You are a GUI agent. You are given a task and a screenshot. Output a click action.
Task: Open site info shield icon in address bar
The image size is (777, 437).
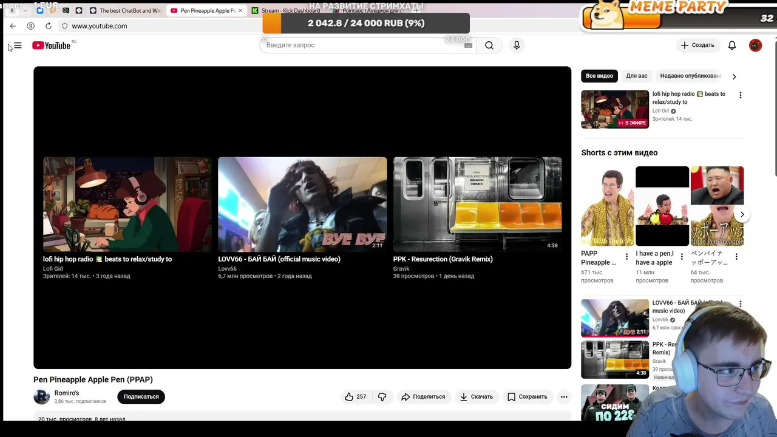pos(64,26)
